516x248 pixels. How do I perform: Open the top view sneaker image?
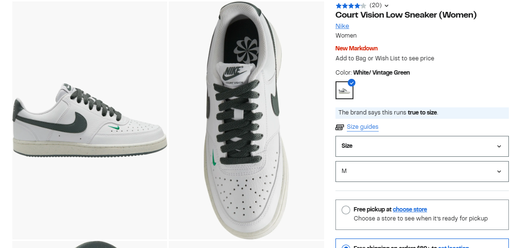point(246,120)
